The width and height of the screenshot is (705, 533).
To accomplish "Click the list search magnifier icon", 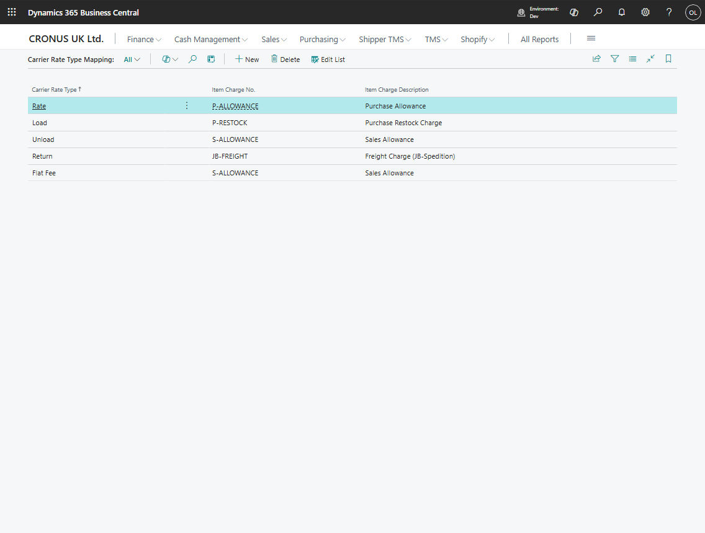I will pyautogui.click(x=192, y=59).
